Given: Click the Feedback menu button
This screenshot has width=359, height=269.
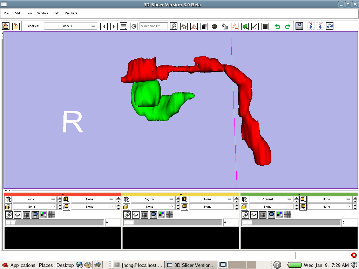Looking at the screenshot, I should (x=71, y=13).
